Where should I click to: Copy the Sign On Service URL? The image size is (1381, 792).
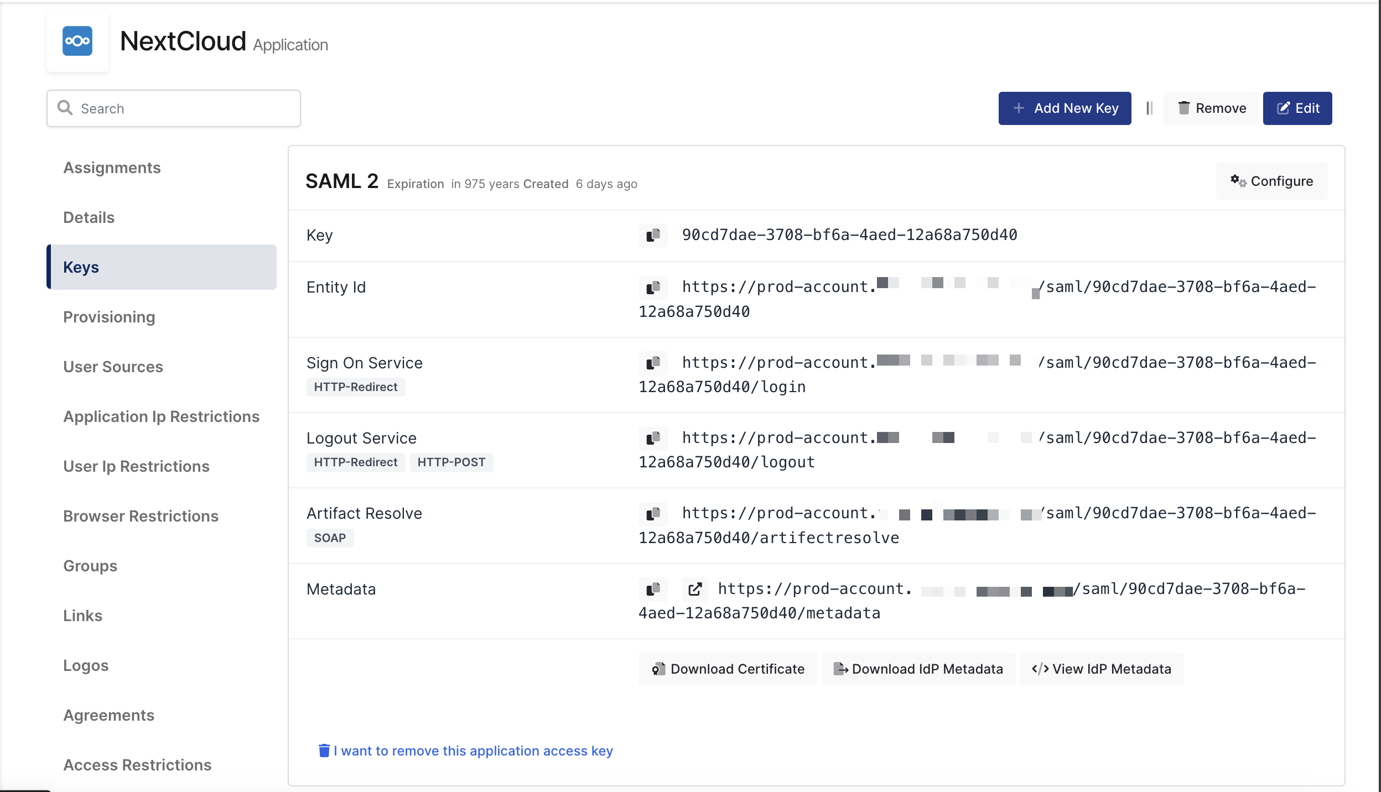(653, 363)
